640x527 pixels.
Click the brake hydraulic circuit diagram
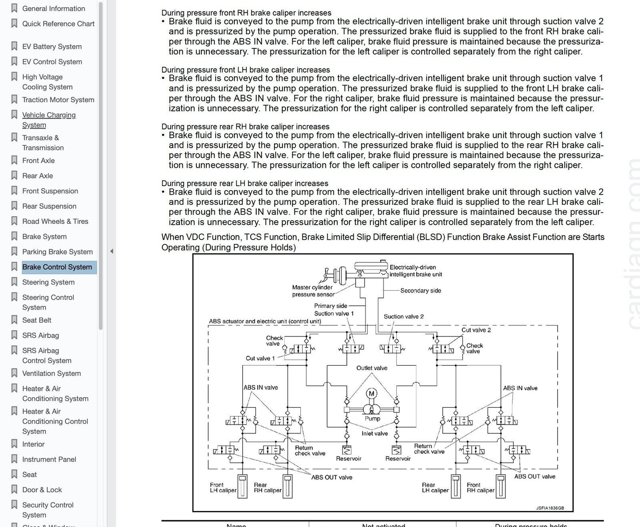coord(383,383)
